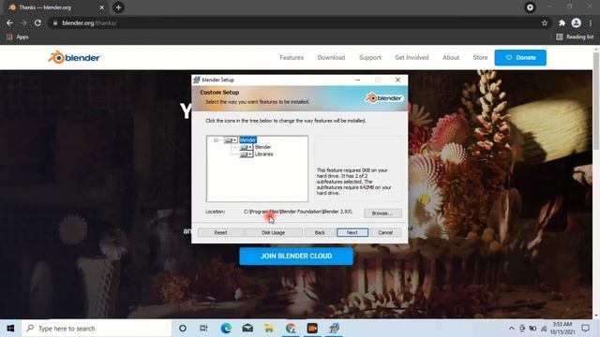Open the Download menu item

[331, 58]
